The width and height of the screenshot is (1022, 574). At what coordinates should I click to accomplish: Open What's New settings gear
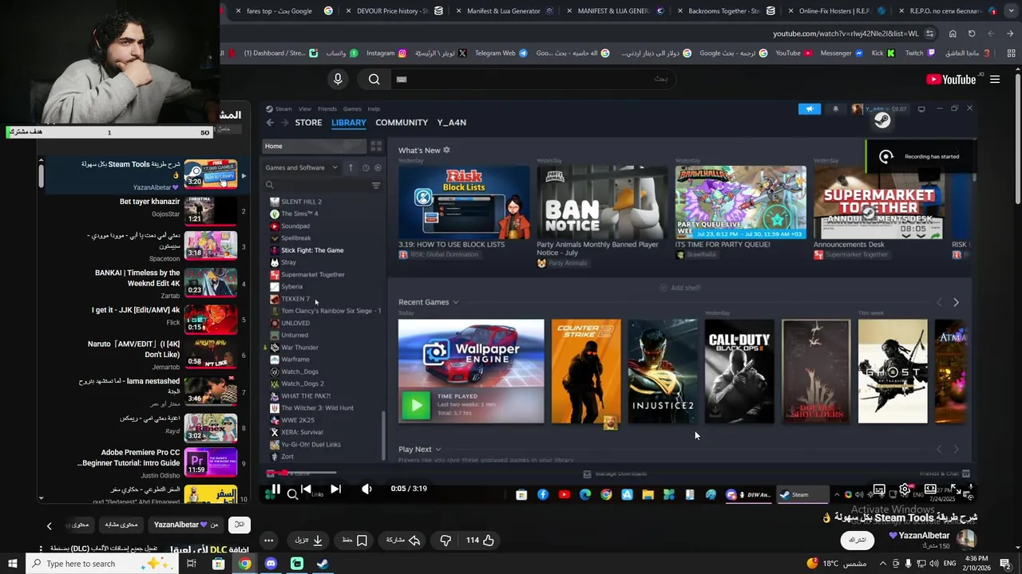(446, 150)
